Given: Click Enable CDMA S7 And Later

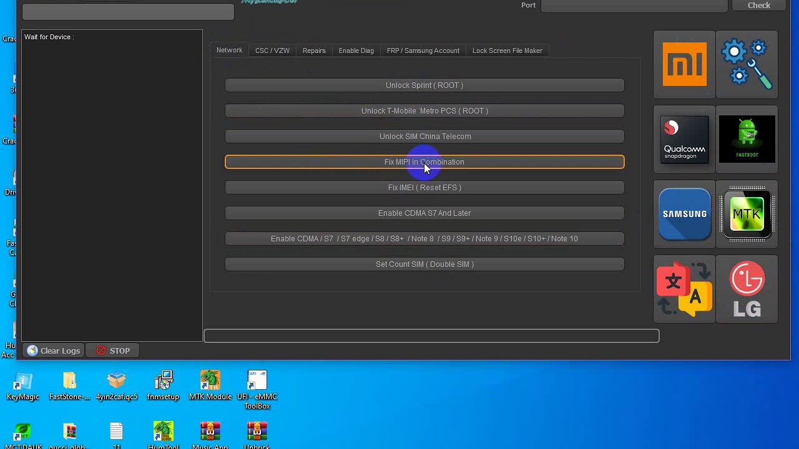Looking at the screenshot, I should click(424, 213).
